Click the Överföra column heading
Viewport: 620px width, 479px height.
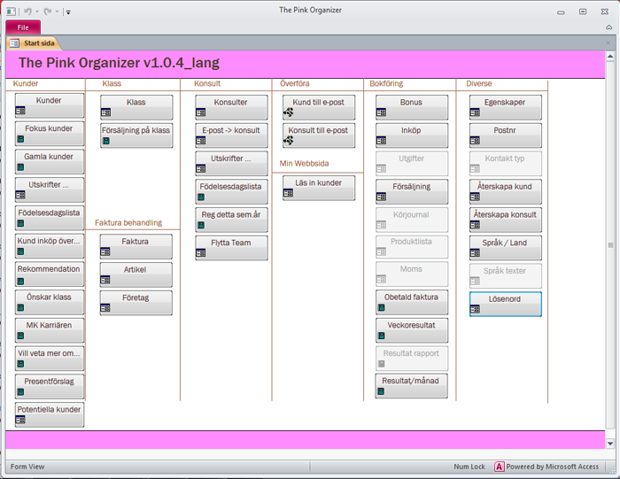coord(295,83)
